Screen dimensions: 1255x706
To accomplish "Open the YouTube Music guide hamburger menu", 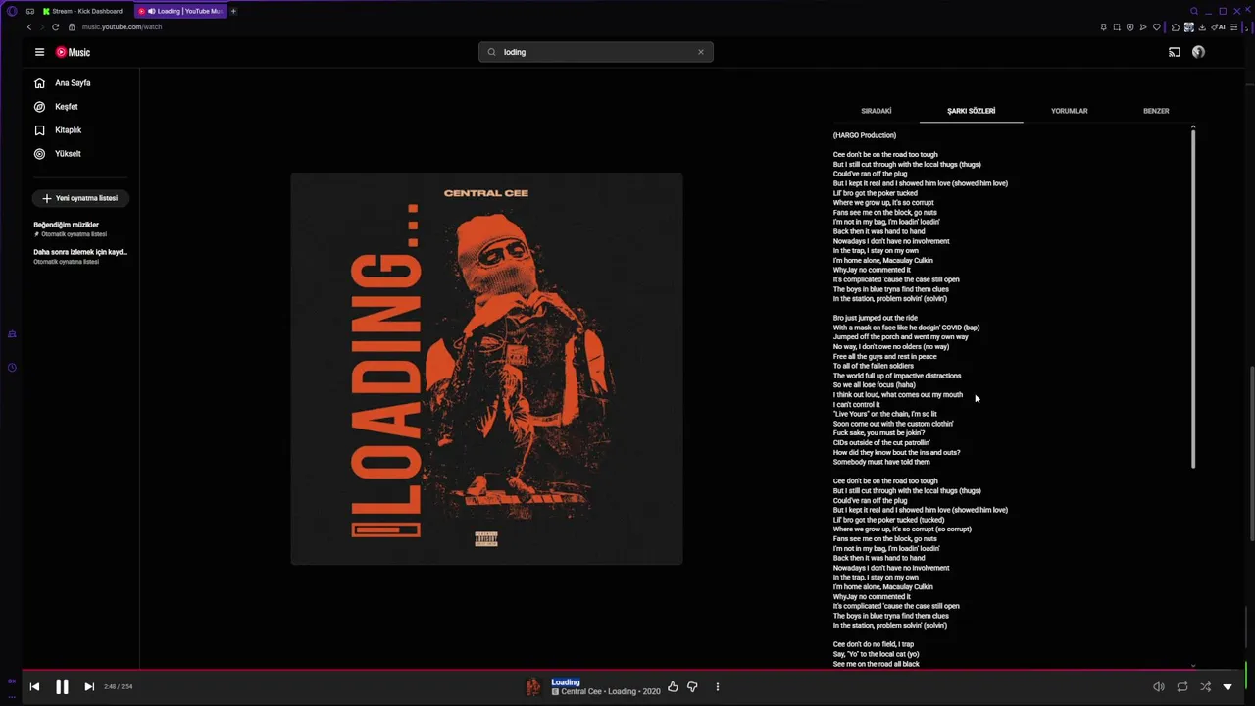I will (39, 52).
